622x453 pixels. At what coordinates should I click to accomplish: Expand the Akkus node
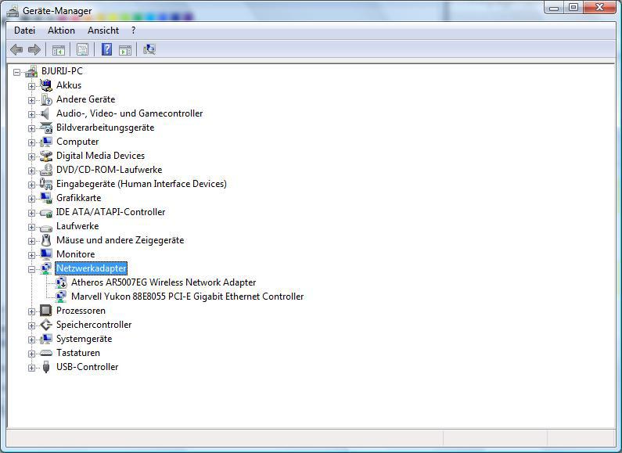pos(31,86)
